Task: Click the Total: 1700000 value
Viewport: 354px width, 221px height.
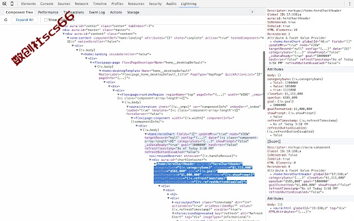Action: pyautogui.click(x=285, y=83)
